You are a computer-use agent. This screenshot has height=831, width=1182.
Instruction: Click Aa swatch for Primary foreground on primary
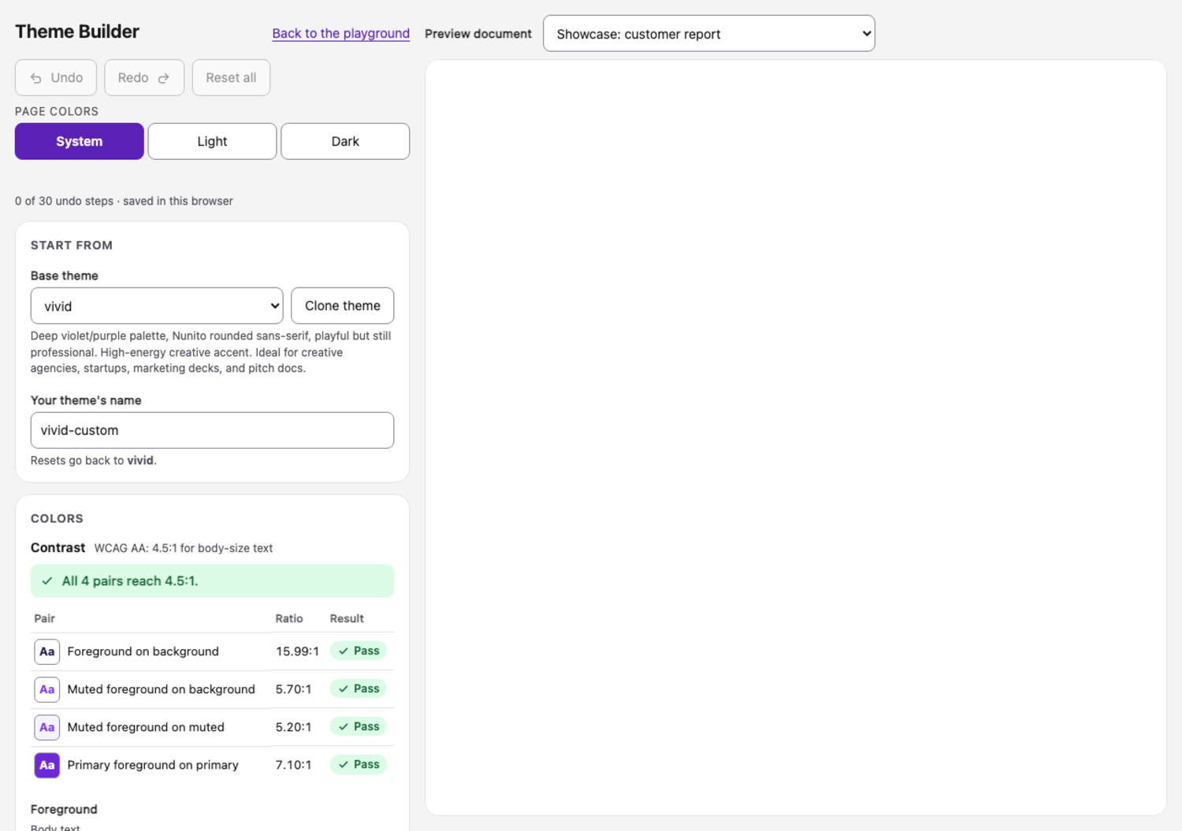pyautogui.click(x=47, y=765)
